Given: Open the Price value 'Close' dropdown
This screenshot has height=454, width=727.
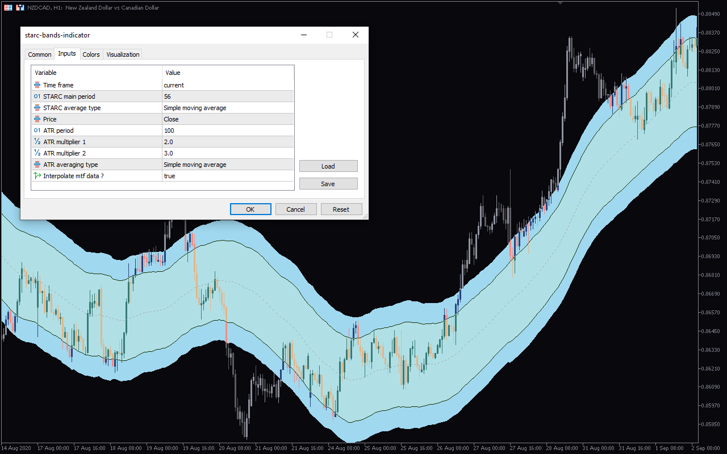Looking at the screenshot, I should coord(228,119).
